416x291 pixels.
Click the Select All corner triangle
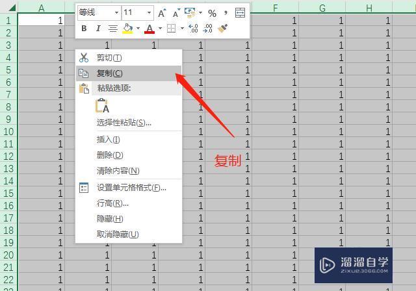(x=12, y=8)
